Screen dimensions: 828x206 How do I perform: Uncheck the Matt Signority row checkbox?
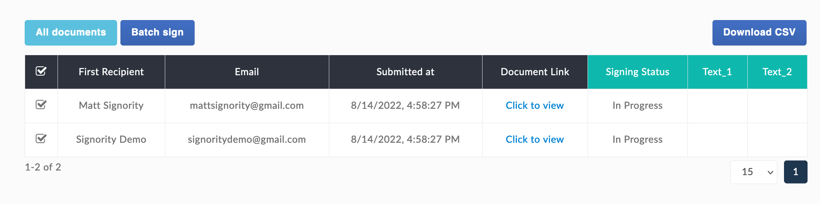(41, 105)
